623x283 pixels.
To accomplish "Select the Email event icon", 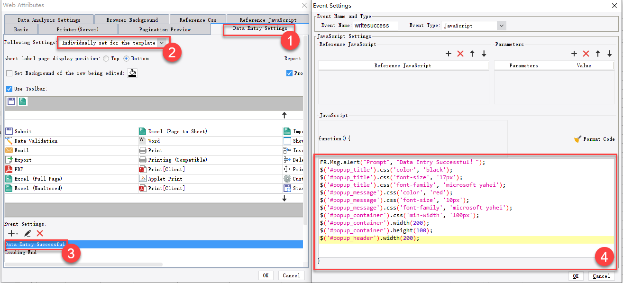I will [9, 150].
